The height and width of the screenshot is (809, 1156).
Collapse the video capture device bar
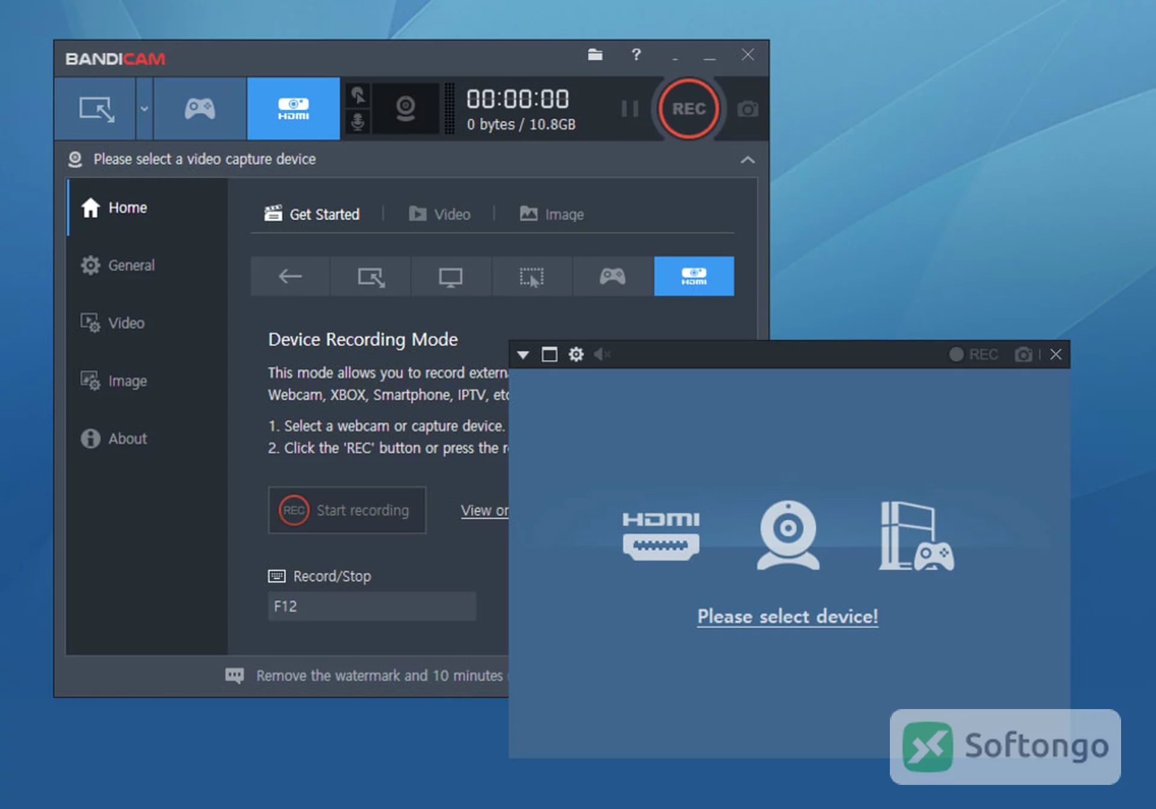[747, 160]
